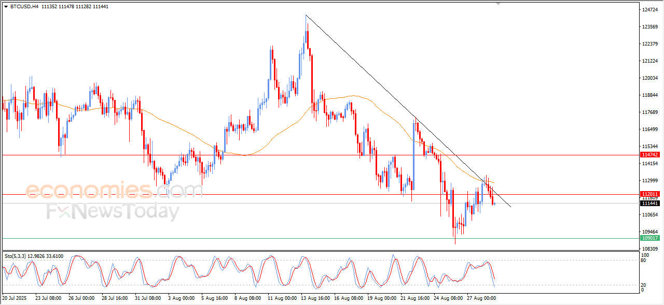664x305 pixels.
Task: Click the 118844 price axis value
Action: click(651, 95)
